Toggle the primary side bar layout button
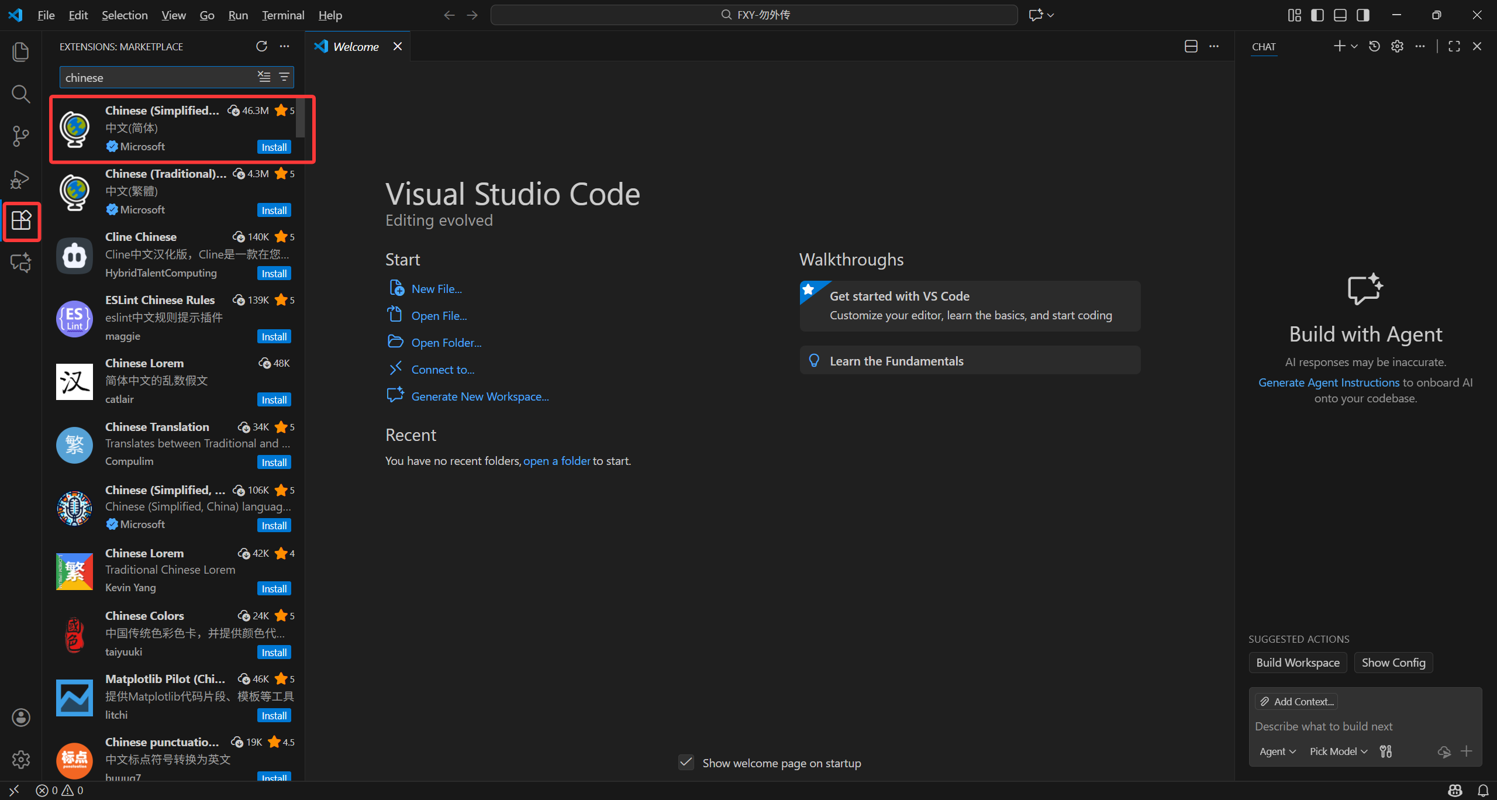Image resolution: width=1497 pixels, height=800 pixels. click(1317, 15)
